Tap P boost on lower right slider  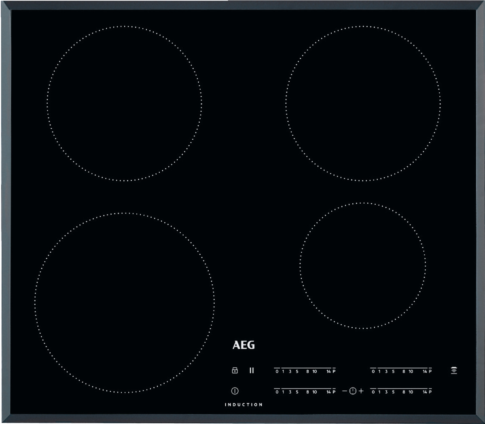click(x=430, y=392)
